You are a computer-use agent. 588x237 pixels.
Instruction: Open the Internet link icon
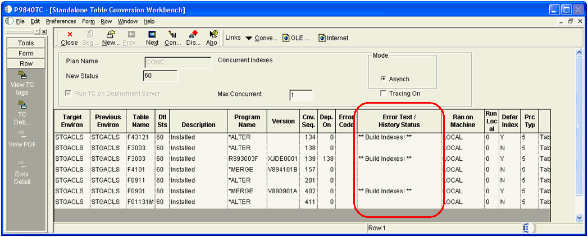coord(322,38)
